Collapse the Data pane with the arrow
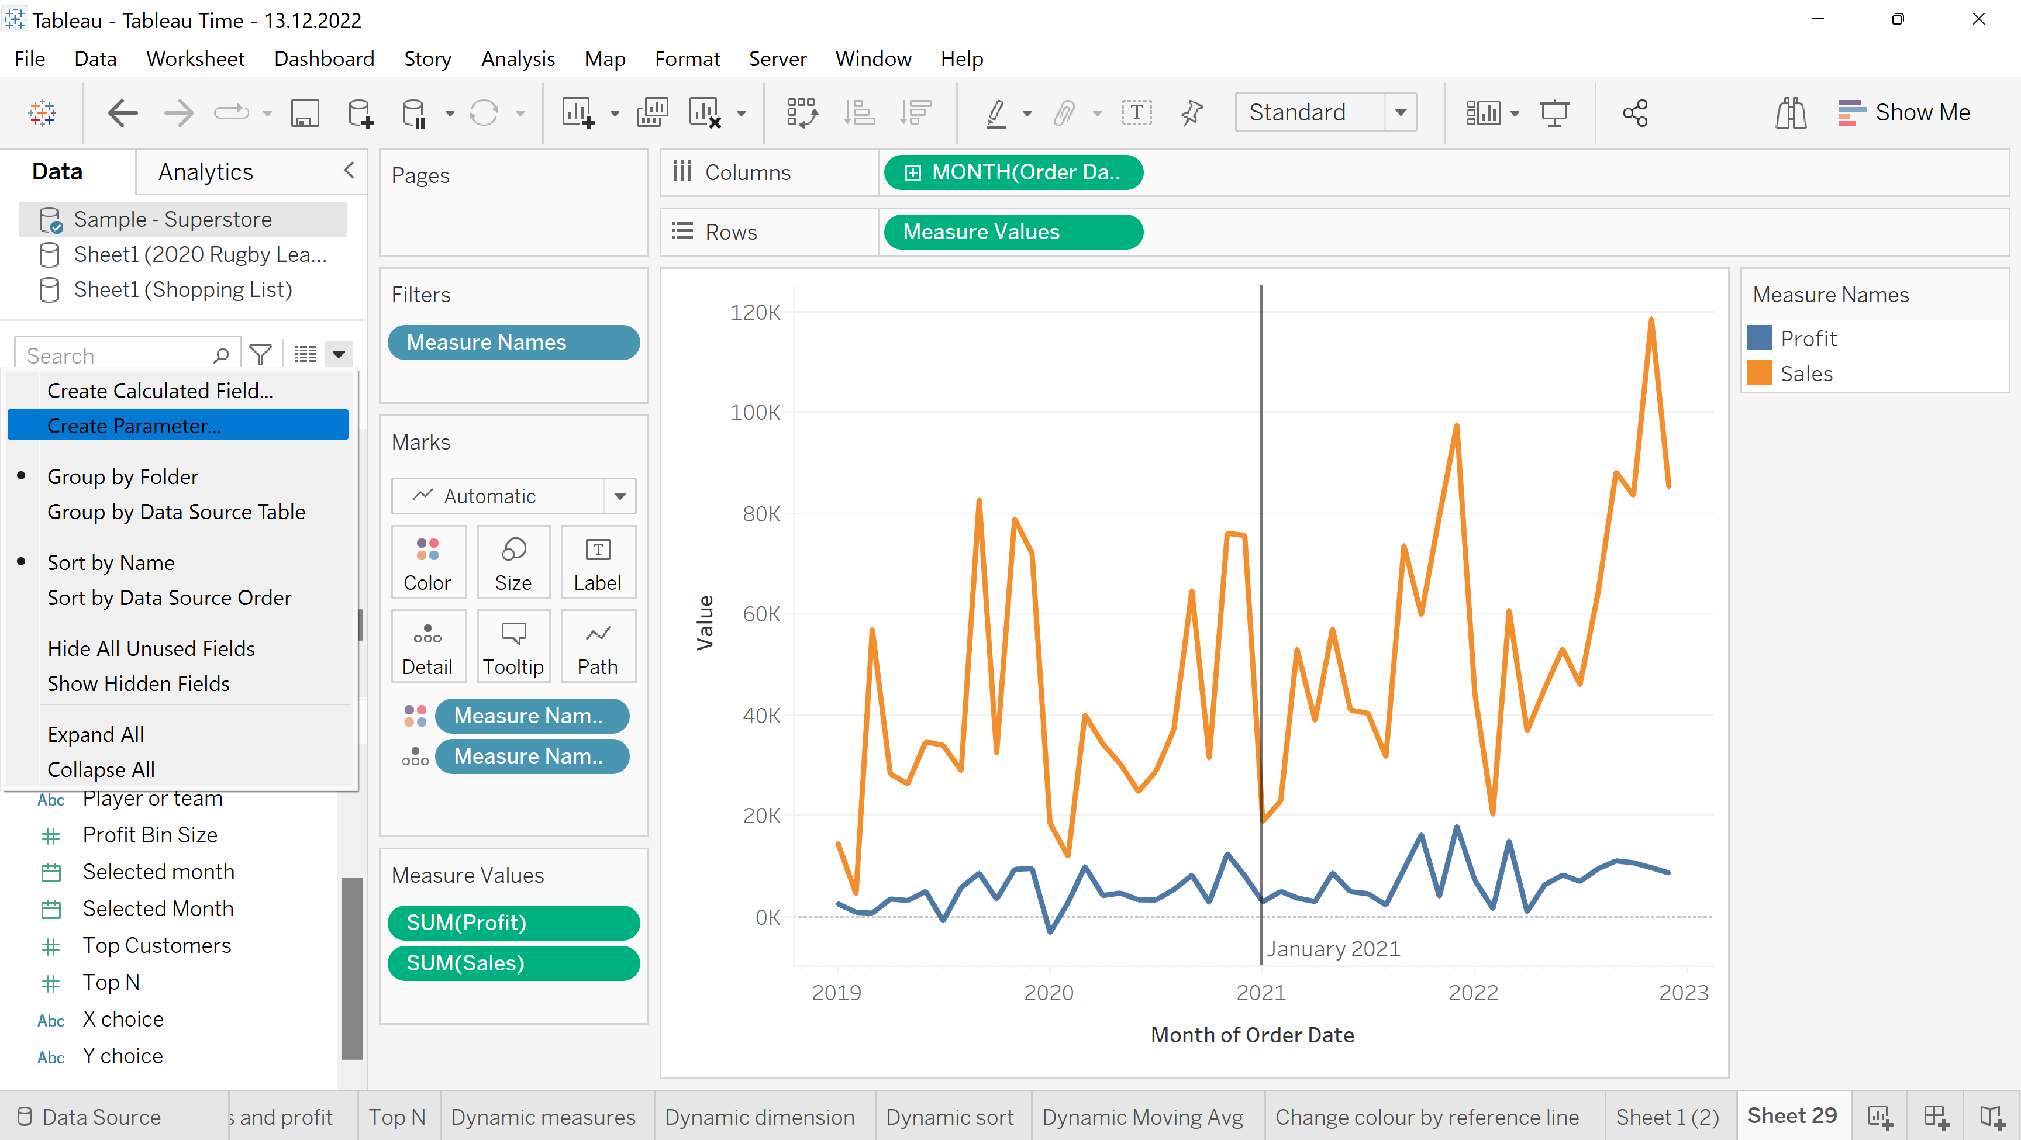 349,170
